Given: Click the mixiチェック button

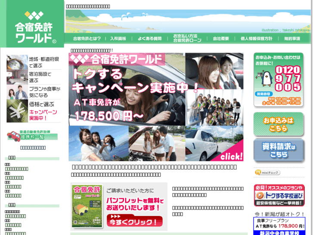Looking at the screenshot, I should (x=267, y=172).
